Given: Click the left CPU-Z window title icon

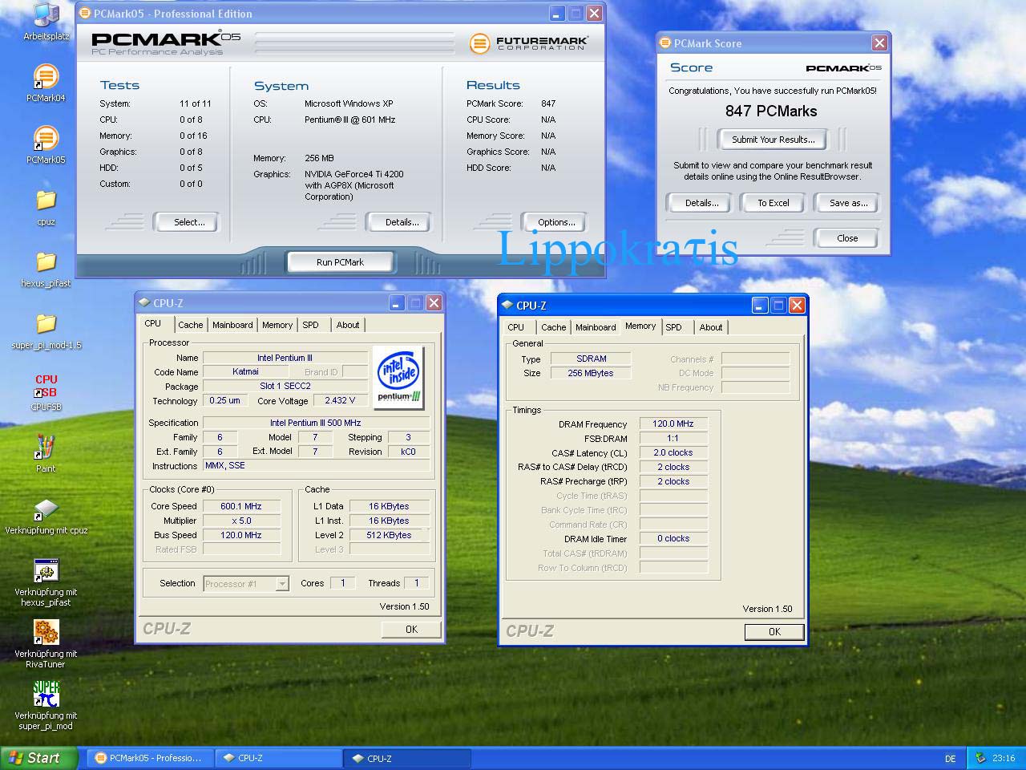Looking at the screenshot, I should pos(144,302).
